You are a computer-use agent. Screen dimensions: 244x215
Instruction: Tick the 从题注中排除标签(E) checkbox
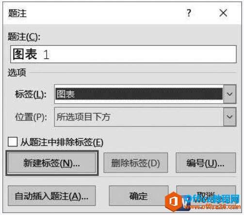click(x=13, y=142)
